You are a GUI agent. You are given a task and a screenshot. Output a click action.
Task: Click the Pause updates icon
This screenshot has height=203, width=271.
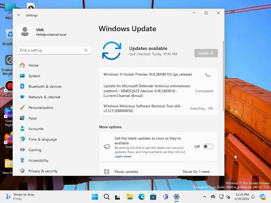click(107, 172)
